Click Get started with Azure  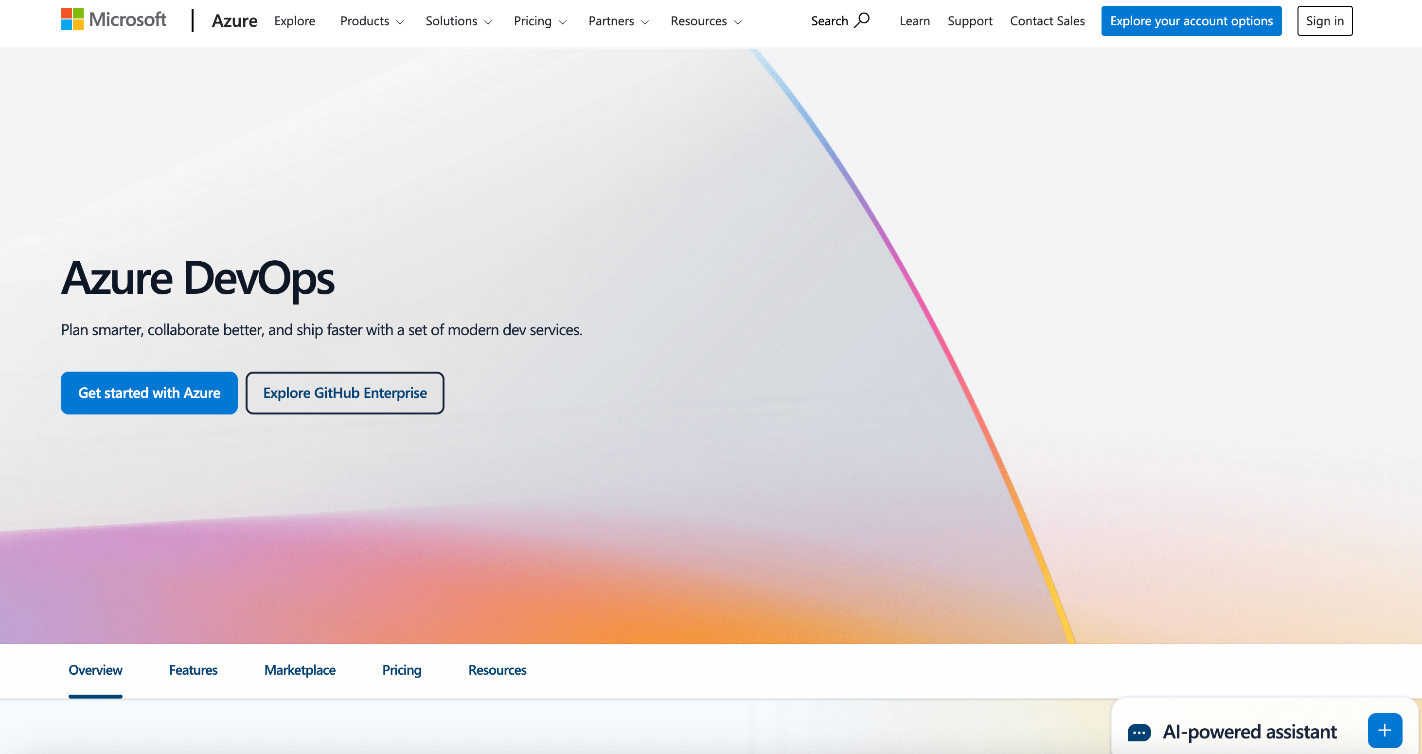click(x=149, y=393)
